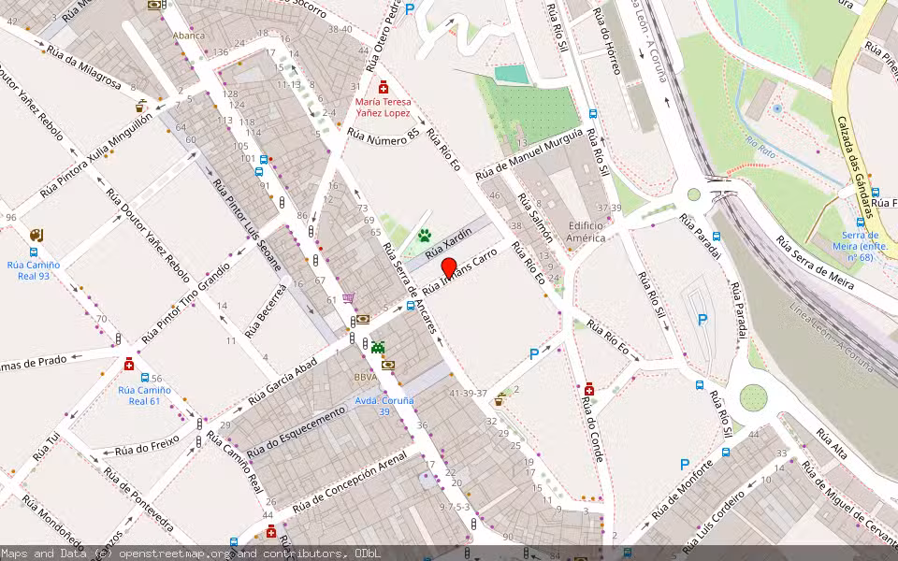
Task: Click the cafe cup icon on Rúa Pintora Xulia Minguillón
Action: pos(141,106)
